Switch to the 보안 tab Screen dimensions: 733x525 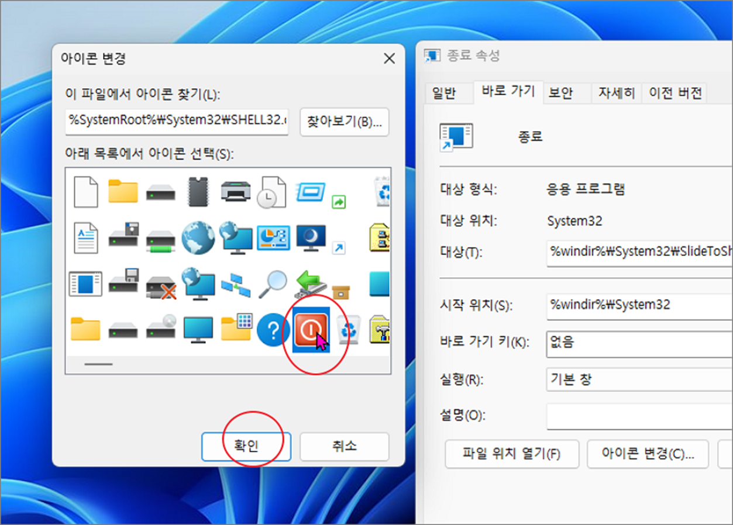(560, 93)
